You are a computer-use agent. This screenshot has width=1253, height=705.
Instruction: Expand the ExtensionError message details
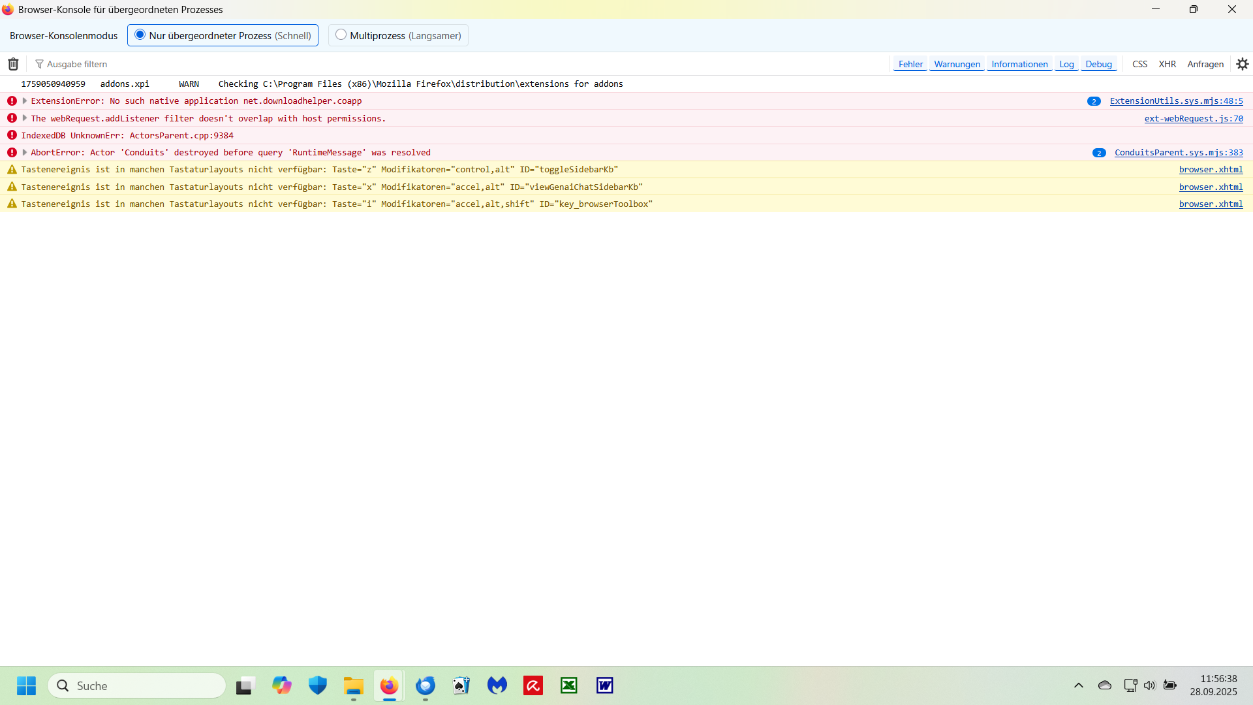click(x=25, y=101)
